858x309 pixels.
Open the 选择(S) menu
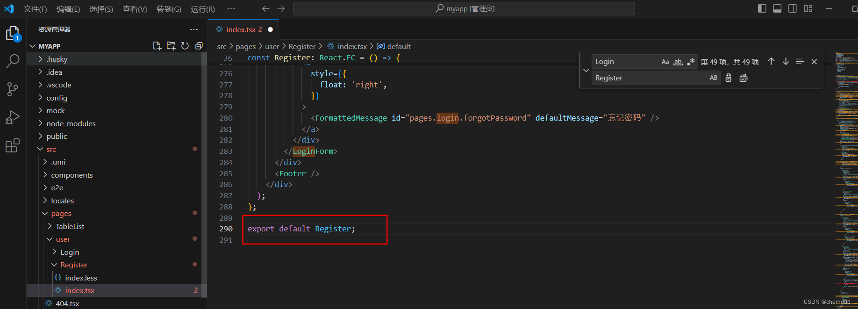pos(101,9)
